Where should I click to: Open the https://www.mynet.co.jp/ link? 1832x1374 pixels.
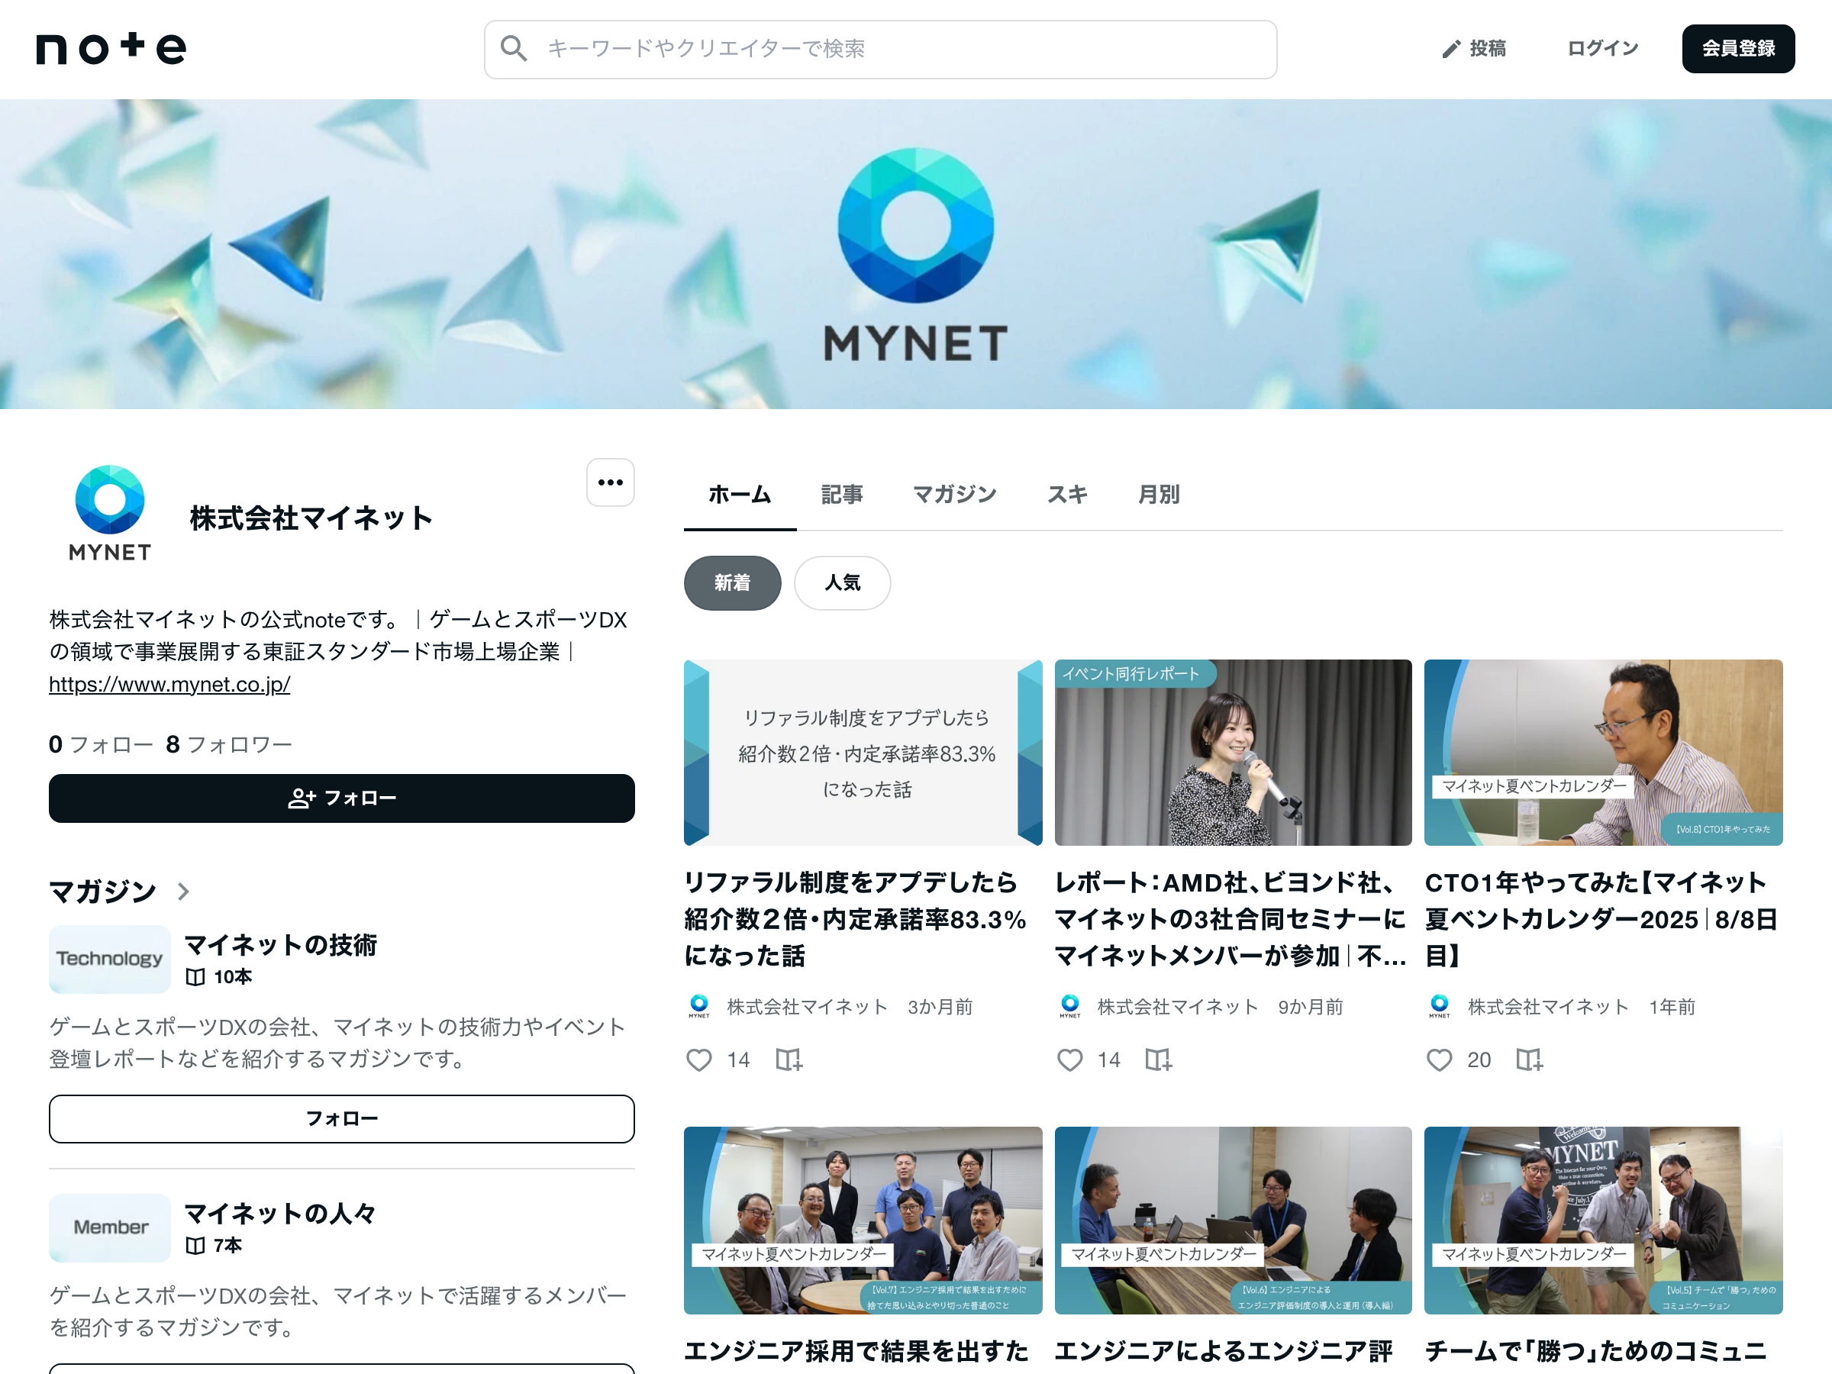pyautogui.click(x=169, y=684)
